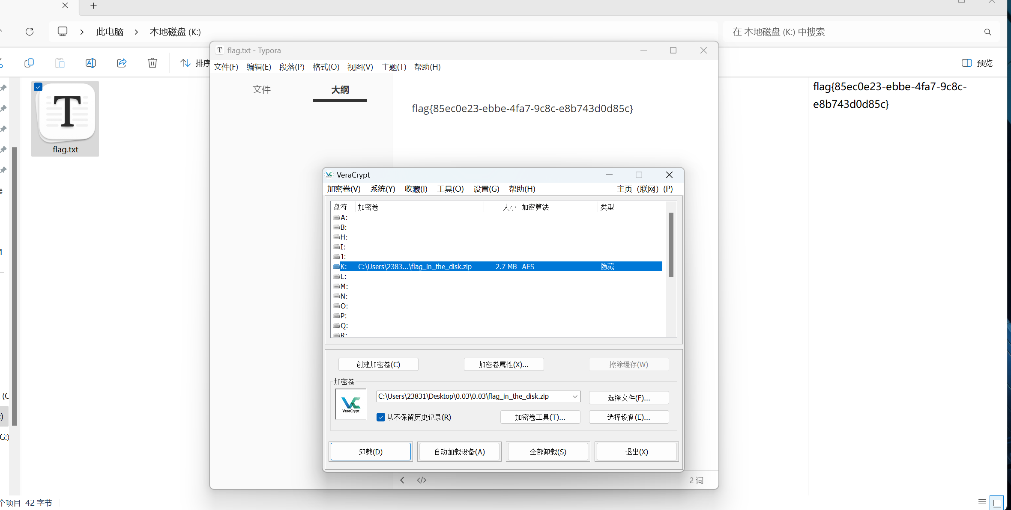Screen dimensions: 1011x510
Task: Click the Explorer delete trash icon
Action: [x=153, y=63]
